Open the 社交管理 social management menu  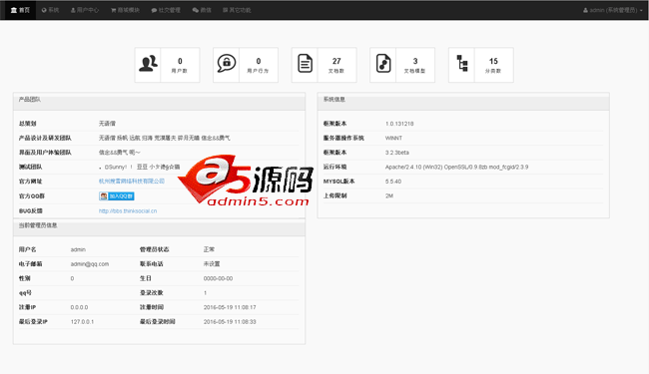166,10
